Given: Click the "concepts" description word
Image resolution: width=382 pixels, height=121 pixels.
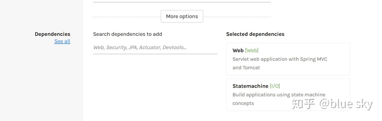Looking at the screenshot, I should click(x=243, y=103).
